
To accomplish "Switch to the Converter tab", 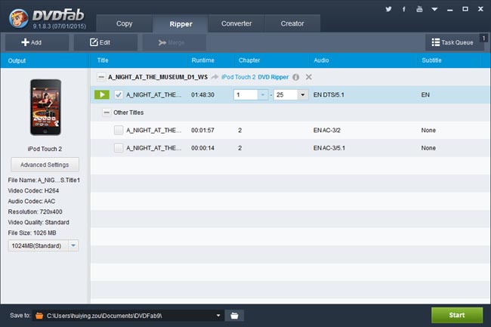I will (236, 23).
